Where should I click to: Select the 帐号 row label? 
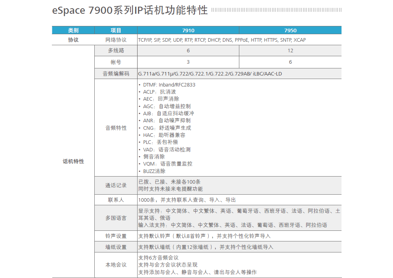click(x=116, y=62)
